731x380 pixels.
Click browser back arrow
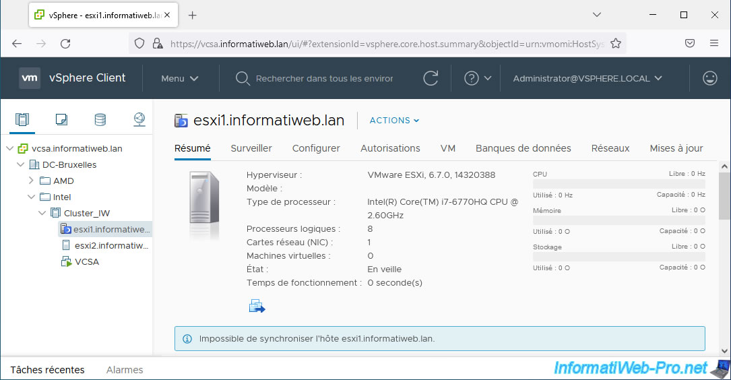[x=17, y=44]
